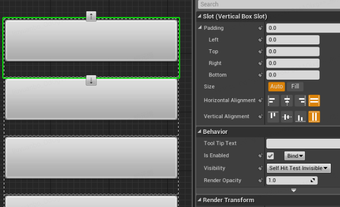Click the Size property label
The width and height of the screenshot is (340, 207).
click(209, 87)
